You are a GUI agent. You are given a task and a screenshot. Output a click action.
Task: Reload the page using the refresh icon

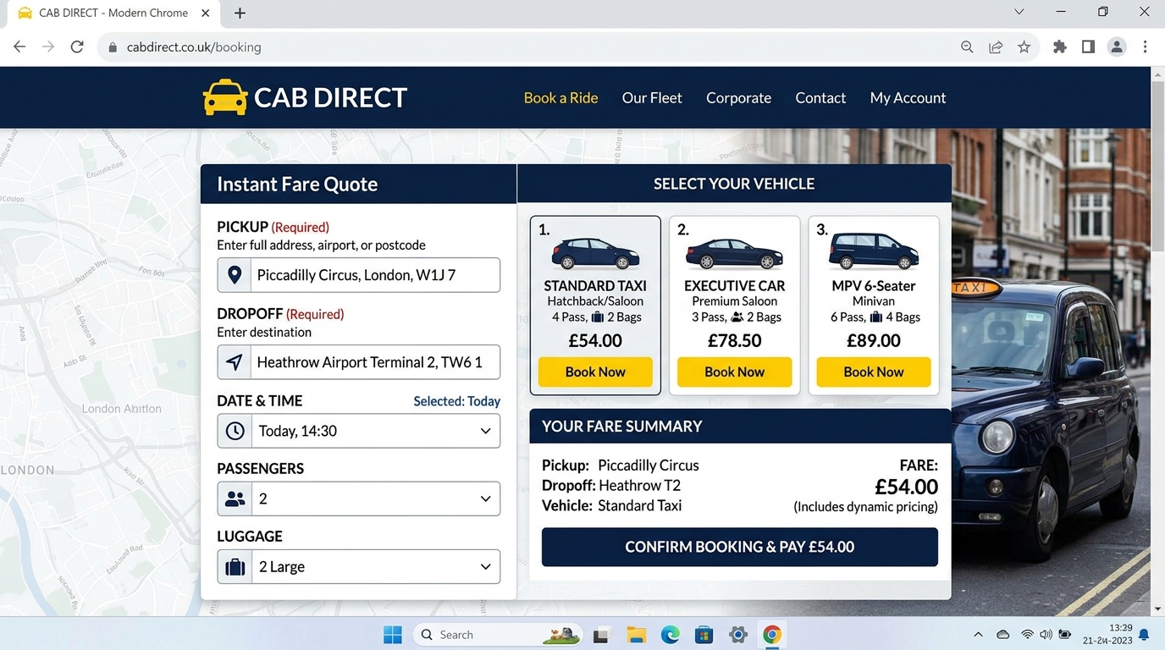(77, 47)
